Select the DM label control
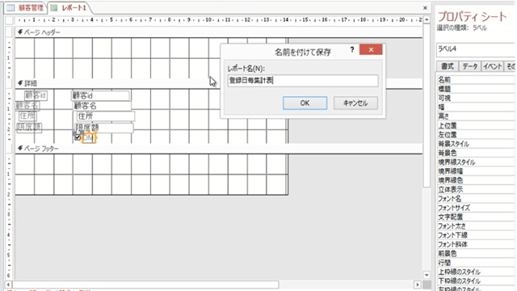This screenshot has width=517, height=291. [x=89, y=138]
